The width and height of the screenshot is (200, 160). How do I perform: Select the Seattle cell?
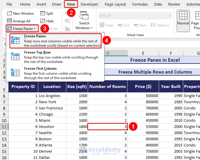pos(52,133)
